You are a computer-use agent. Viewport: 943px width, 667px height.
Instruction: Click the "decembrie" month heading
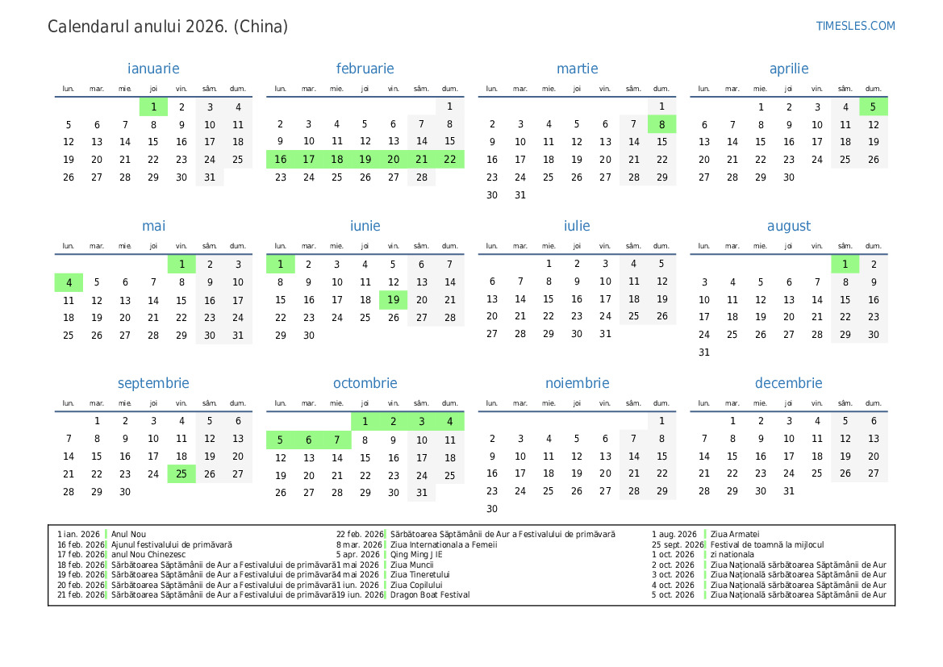[x=788, y=383]
